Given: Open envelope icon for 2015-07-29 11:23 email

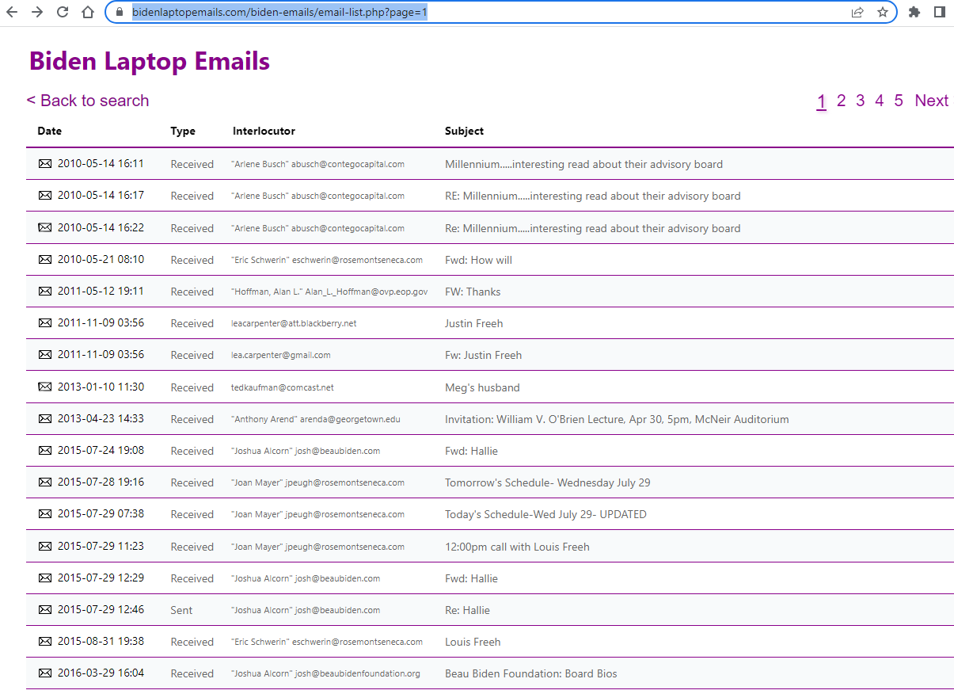Looking at the screenshot, I should click(45, 546).
